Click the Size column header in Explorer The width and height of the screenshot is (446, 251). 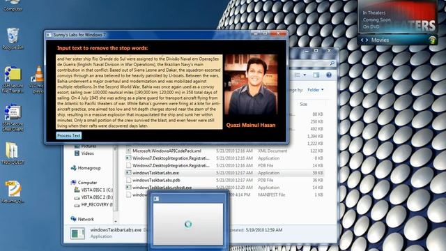tap(304, 104)
